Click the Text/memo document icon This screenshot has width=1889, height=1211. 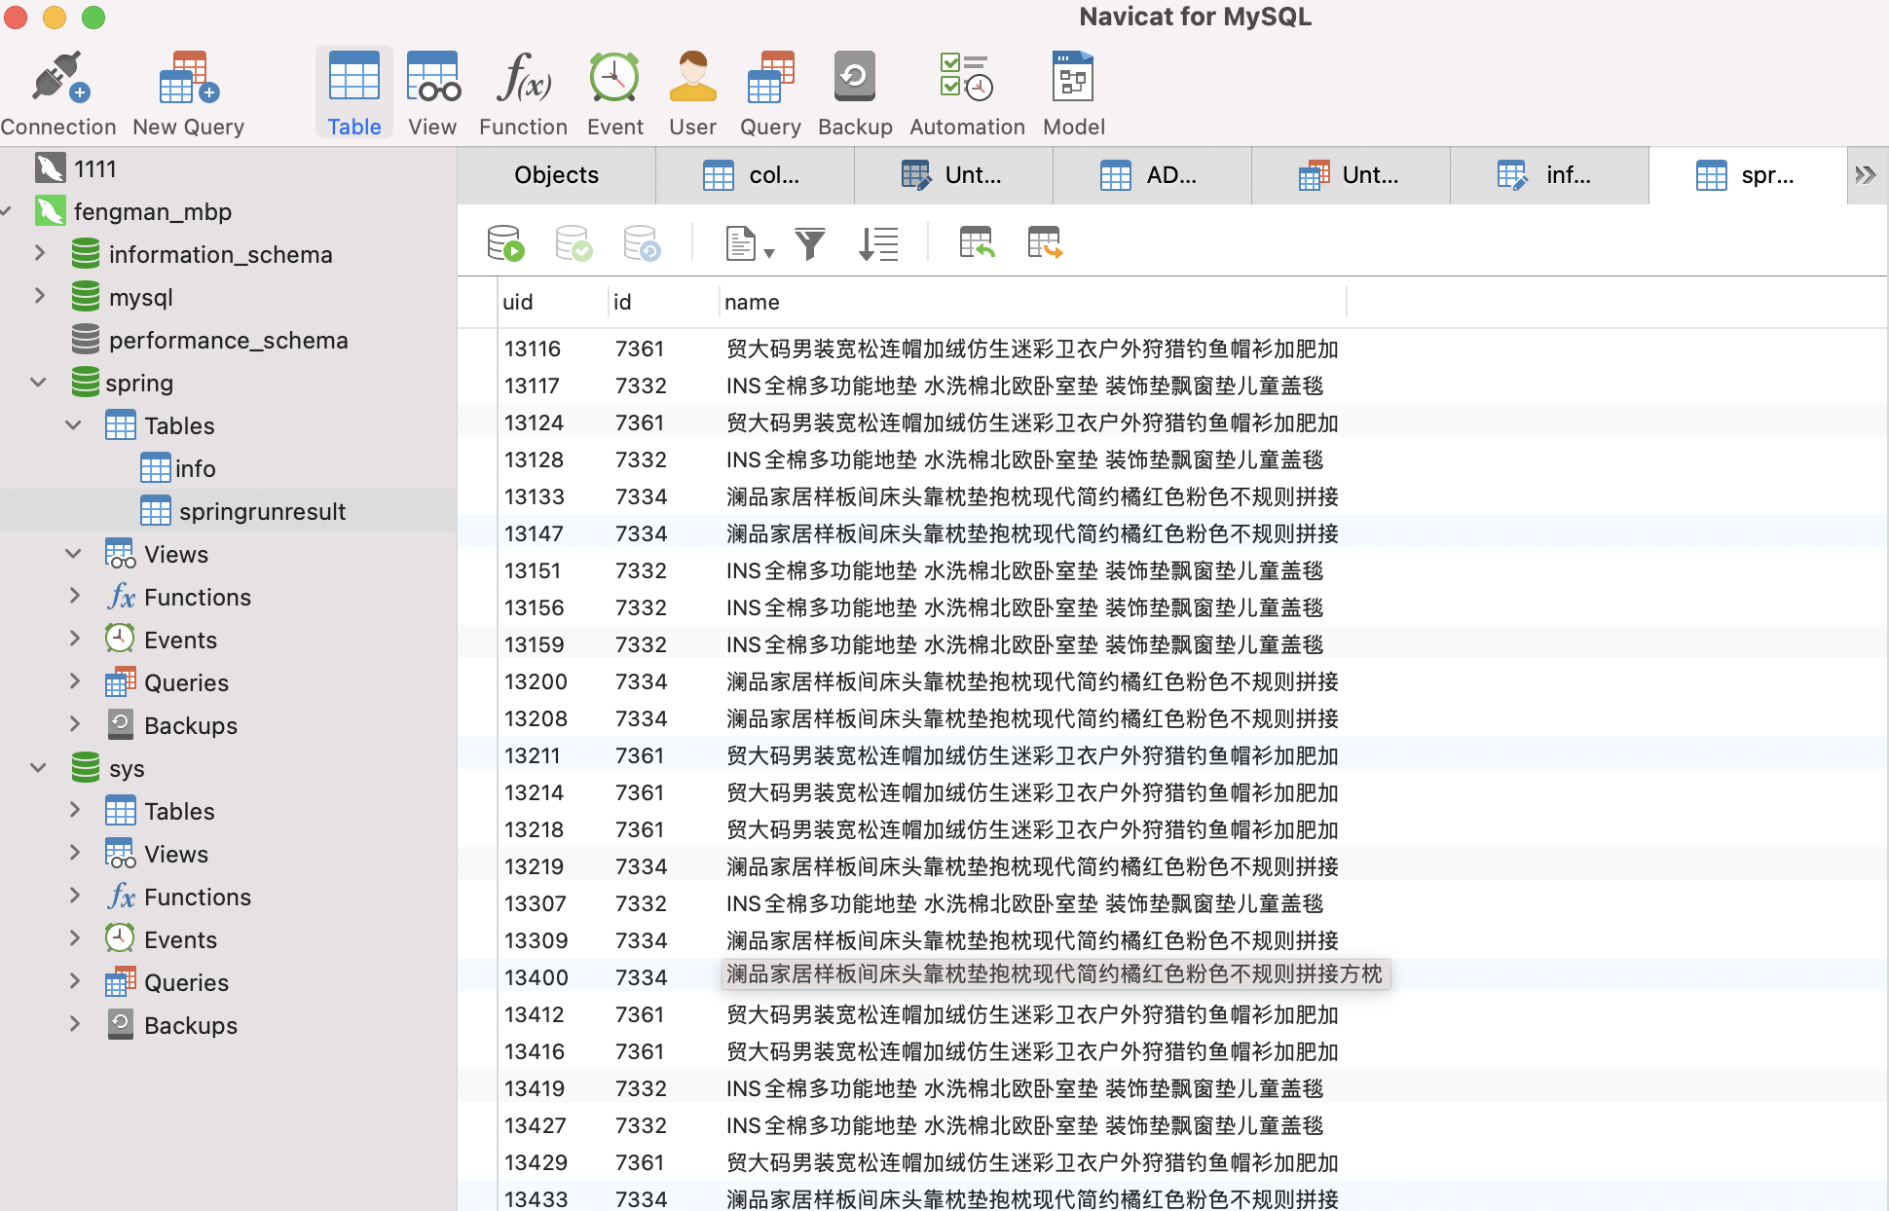(740, 243)
